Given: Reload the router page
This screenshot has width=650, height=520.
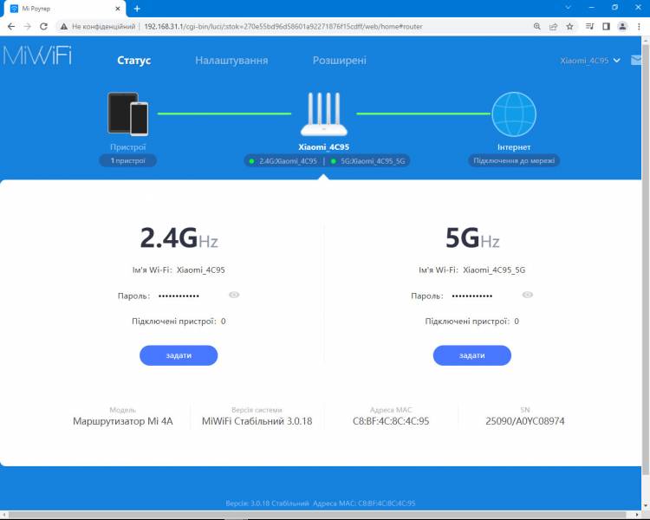Looking at the screenshot, I should pos(43,27).
